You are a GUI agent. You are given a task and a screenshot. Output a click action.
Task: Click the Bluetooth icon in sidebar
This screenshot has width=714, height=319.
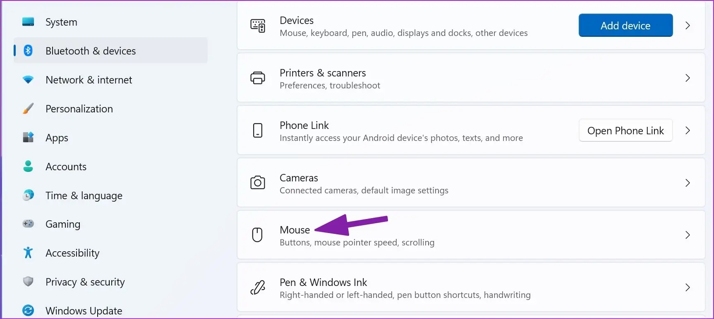pos(28,50)
